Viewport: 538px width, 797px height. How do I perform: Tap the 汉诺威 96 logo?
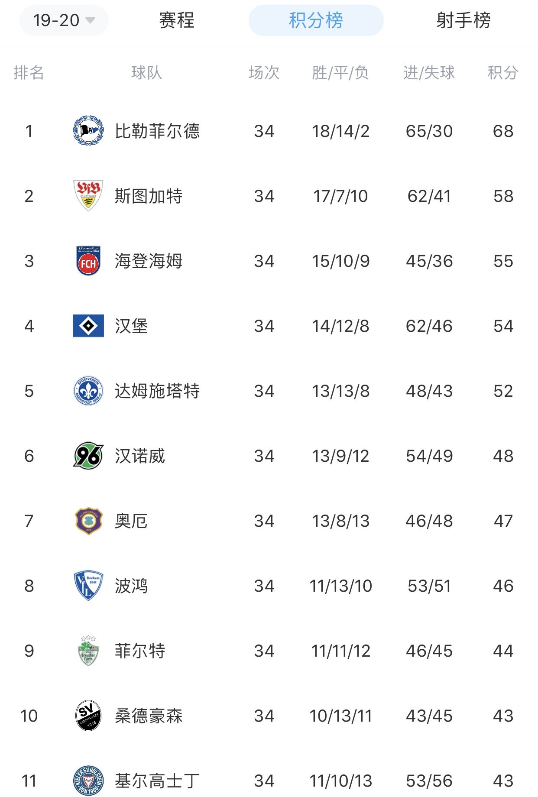(x=88, y=456)
